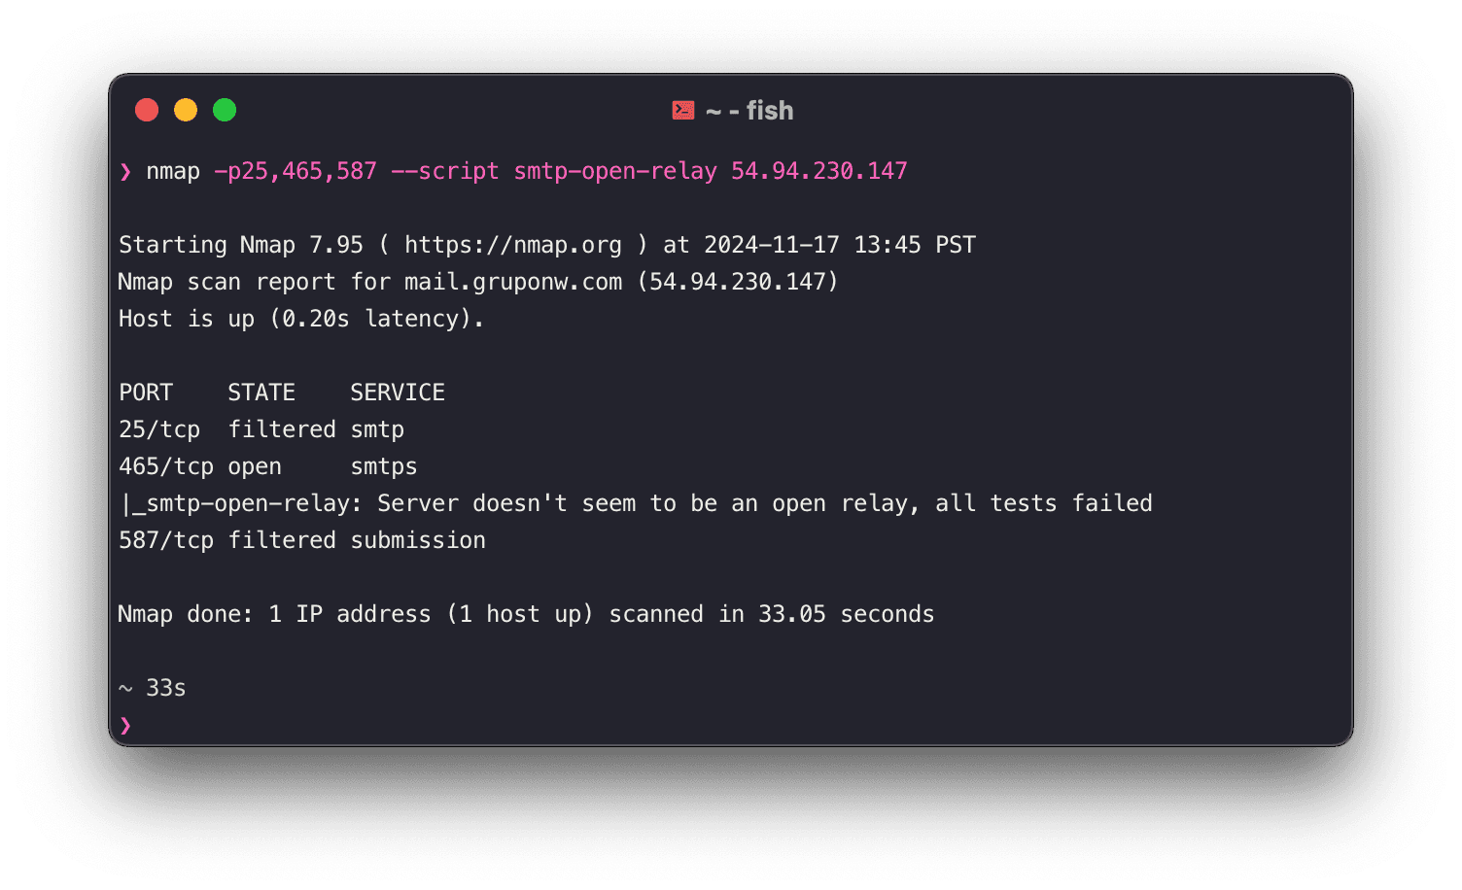Click the smtp-open-relay script argument
Screen dimensions: 1462x890
(615, 171)
